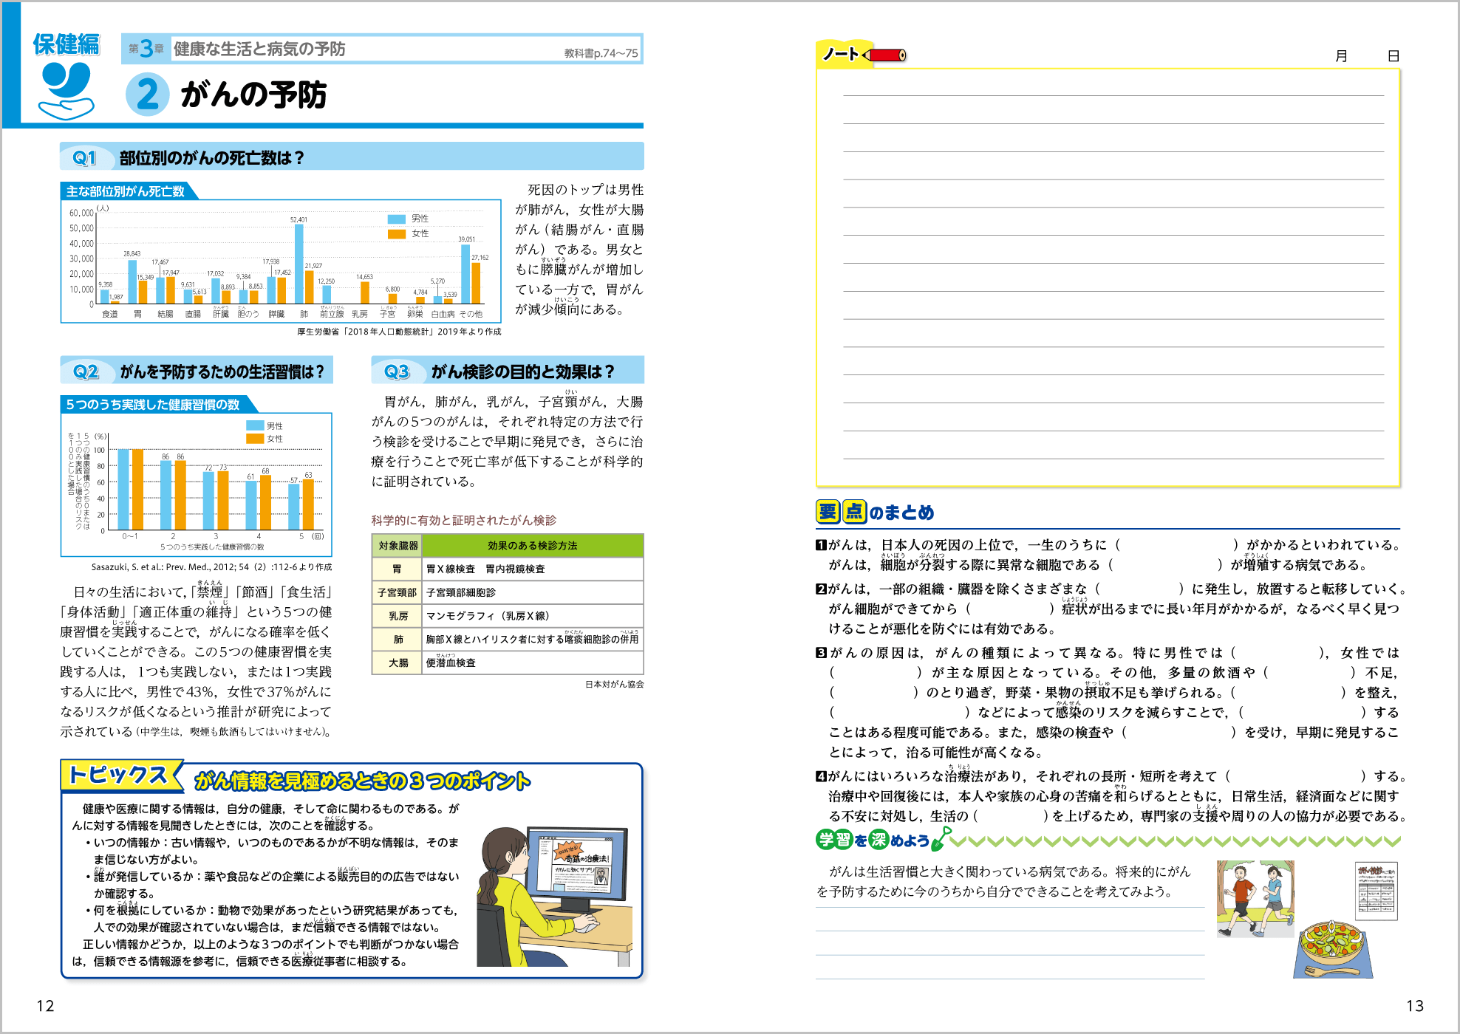Click the blue circle numbered 2 beside がんの予防
1460x1034 pixels.
pos(147,95)
